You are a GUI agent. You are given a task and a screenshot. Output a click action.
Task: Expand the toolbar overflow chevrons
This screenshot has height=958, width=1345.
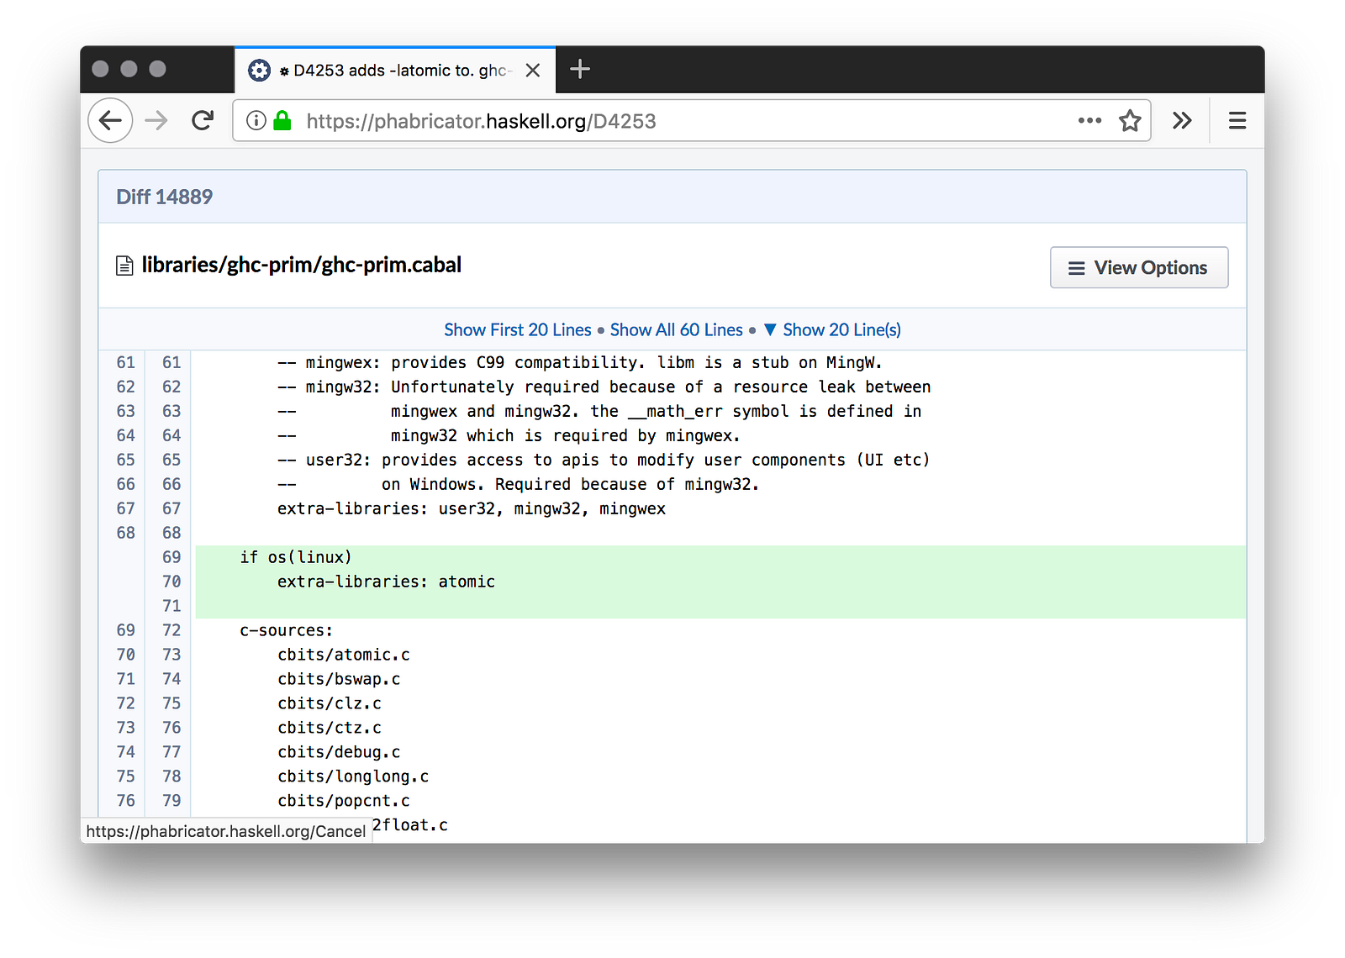click(1182, 121)
